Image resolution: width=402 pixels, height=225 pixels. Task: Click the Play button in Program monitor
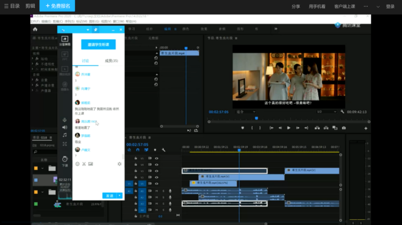tap(289, 128)
